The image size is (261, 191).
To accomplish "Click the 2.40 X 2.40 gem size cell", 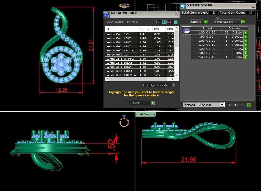I will (x=206, y=57).
